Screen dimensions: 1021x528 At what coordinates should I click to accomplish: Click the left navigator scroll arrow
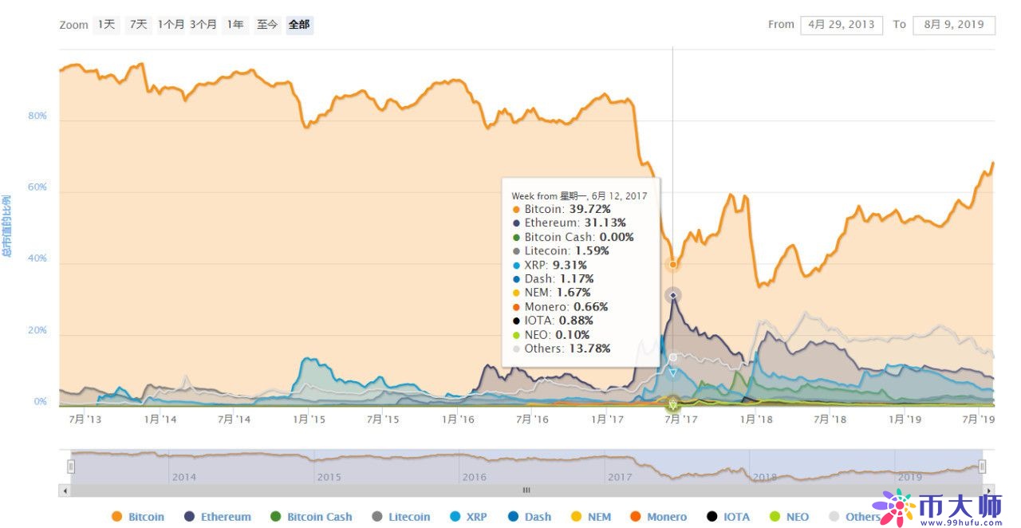(66, 490)
